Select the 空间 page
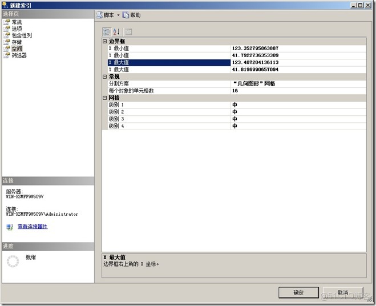This screenshot has height=306, width=376. pyautogui.click(x=17, y=49)
